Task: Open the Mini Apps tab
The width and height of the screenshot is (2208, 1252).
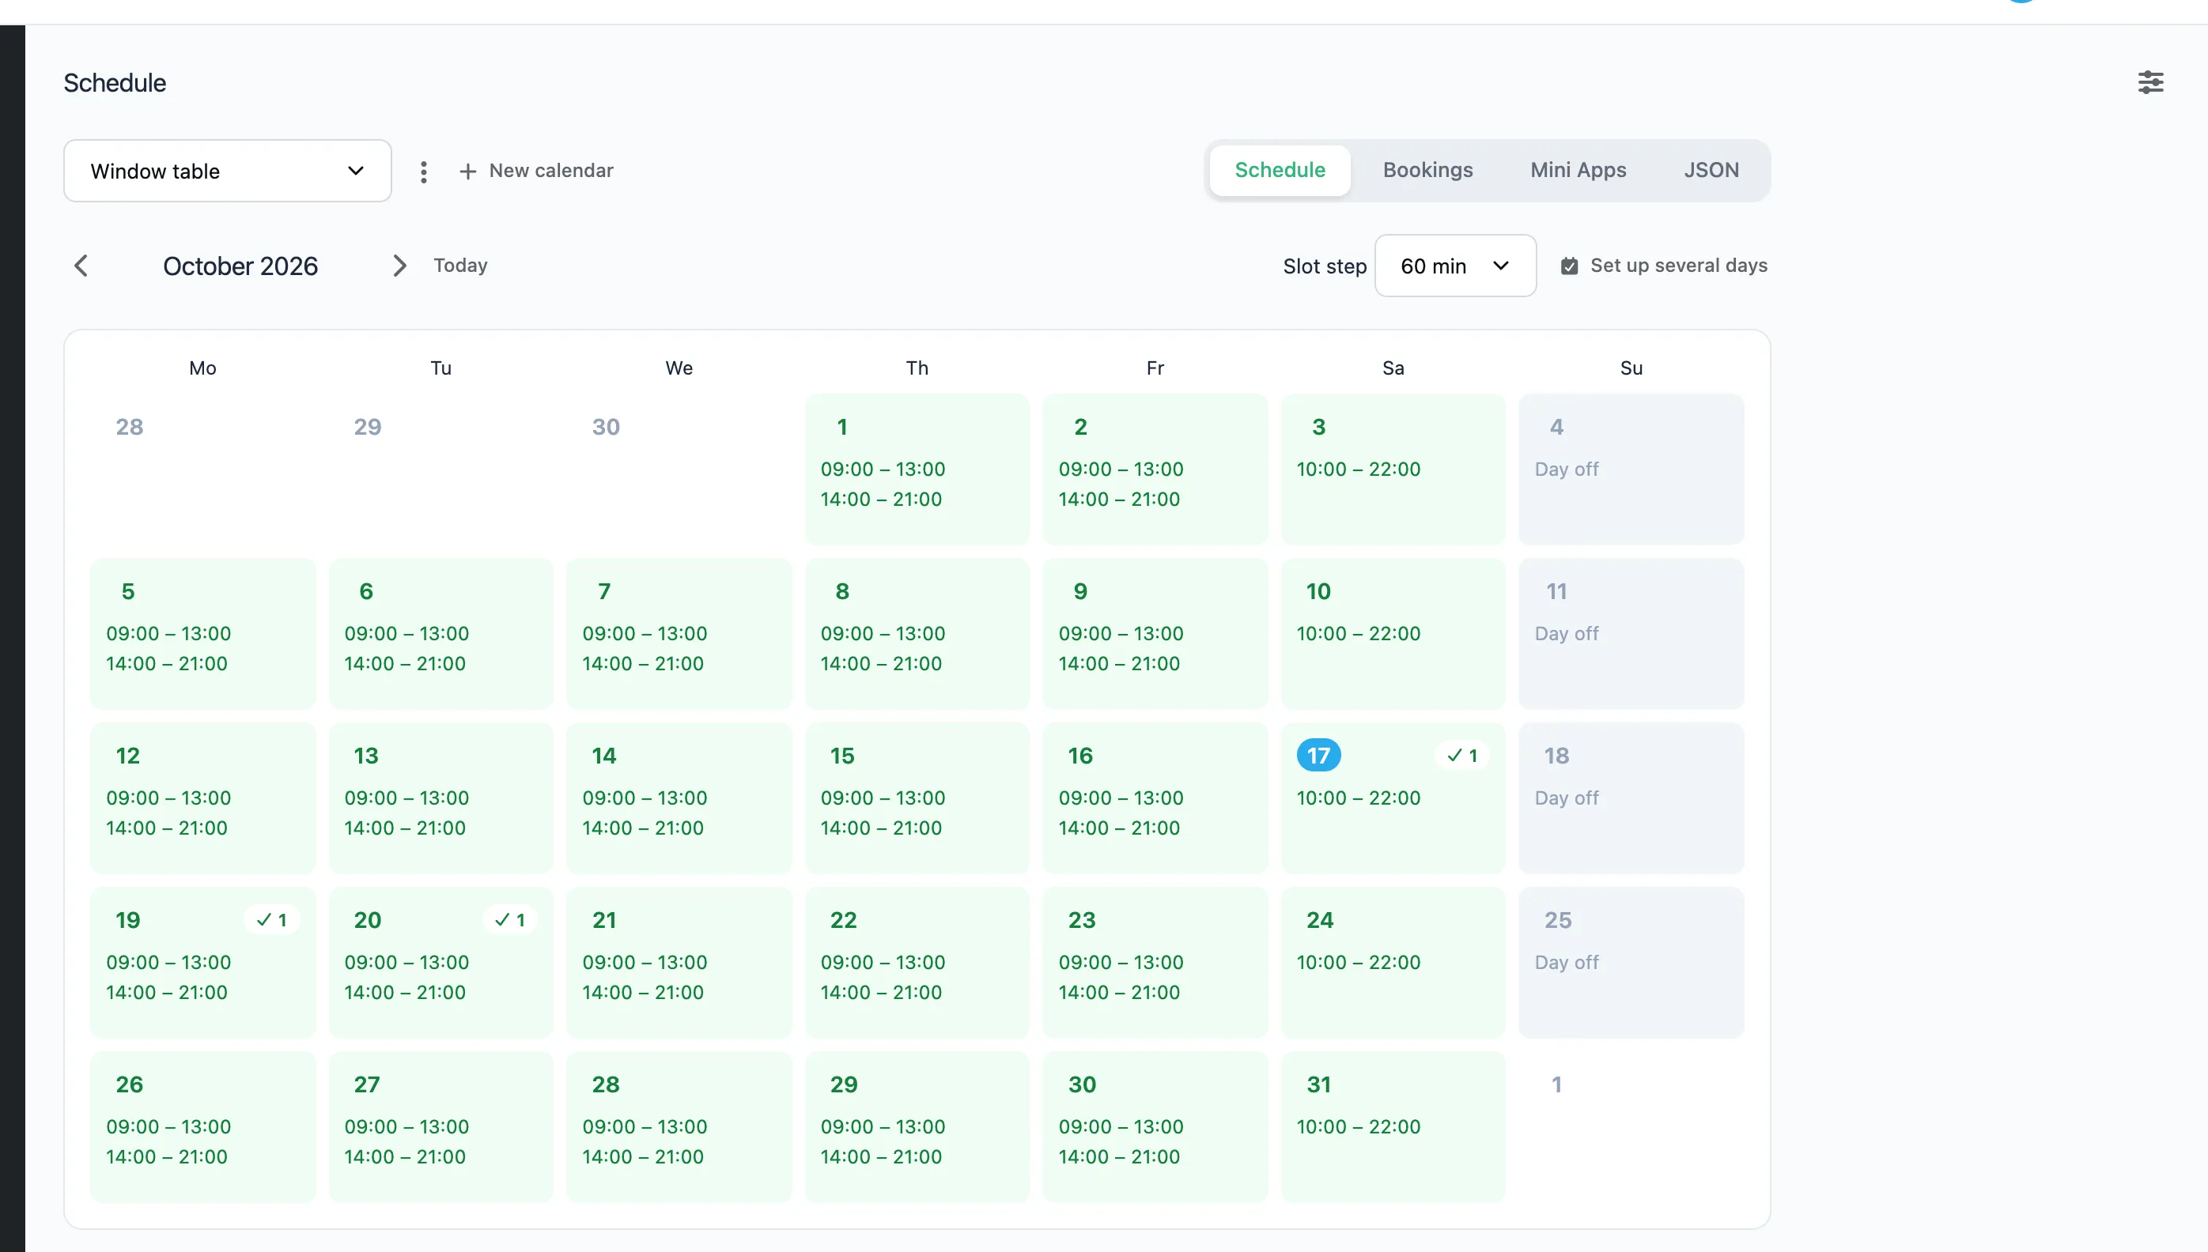Action: (1578, 170)
